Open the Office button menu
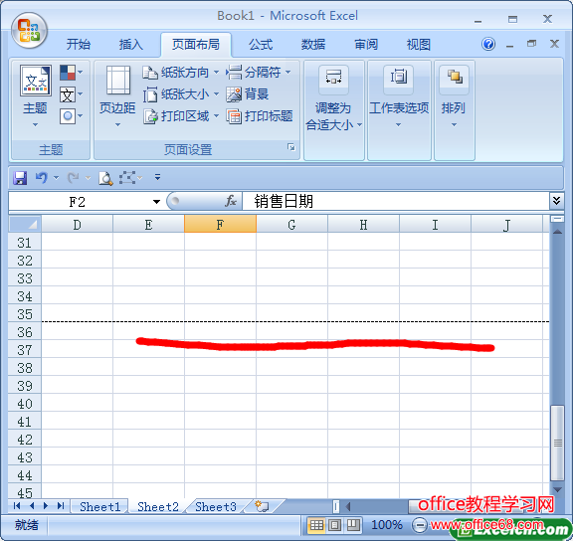Viewport: 573px width, 541px height. 29,30
